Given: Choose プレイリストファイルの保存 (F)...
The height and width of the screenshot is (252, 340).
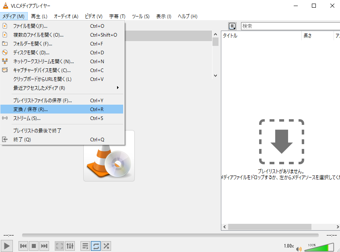Looking at the screenshot, I should 62,100.
